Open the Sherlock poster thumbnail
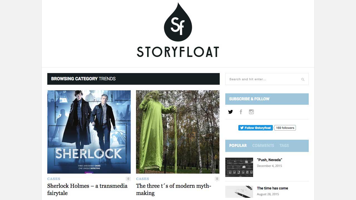The width and height of the screenshot is (356, 200). tap(89, 132)
